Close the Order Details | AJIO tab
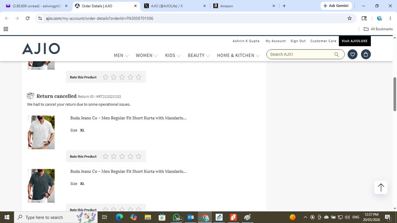 click(x=135, y=6)
